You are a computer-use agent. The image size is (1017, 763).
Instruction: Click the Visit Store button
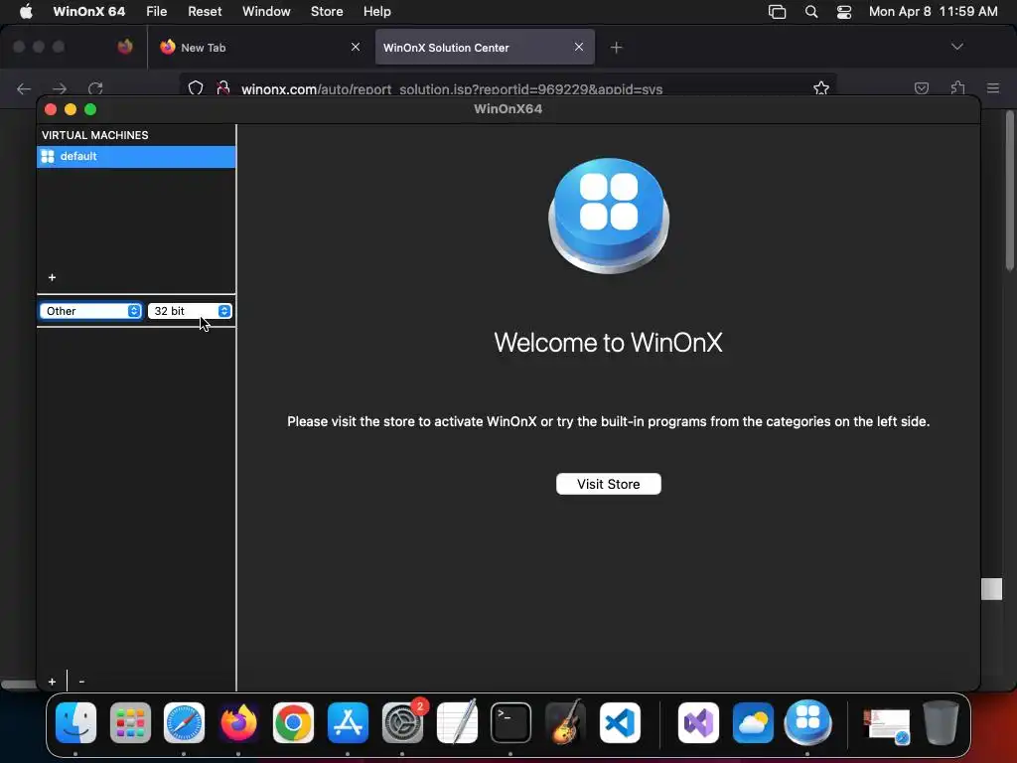609,484
